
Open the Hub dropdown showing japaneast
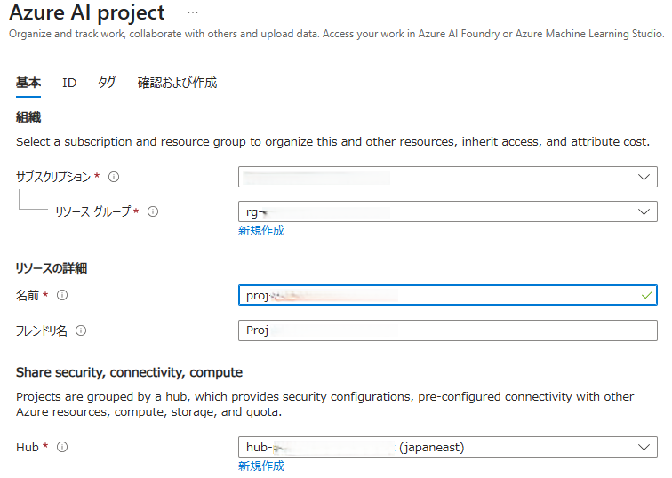(x=447, y=447)
